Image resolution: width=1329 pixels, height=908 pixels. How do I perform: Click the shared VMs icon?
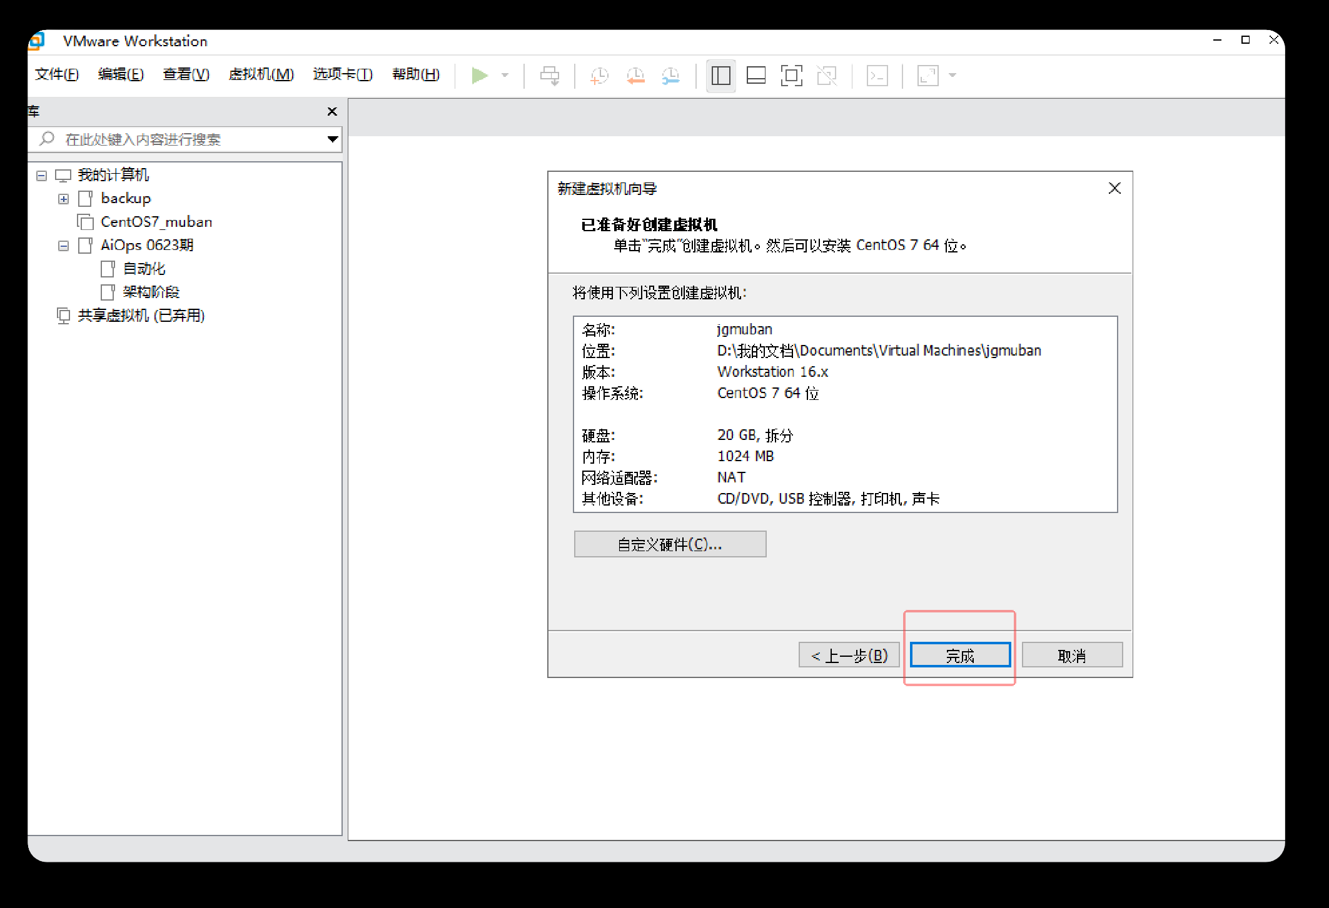[x=63, y=316]
